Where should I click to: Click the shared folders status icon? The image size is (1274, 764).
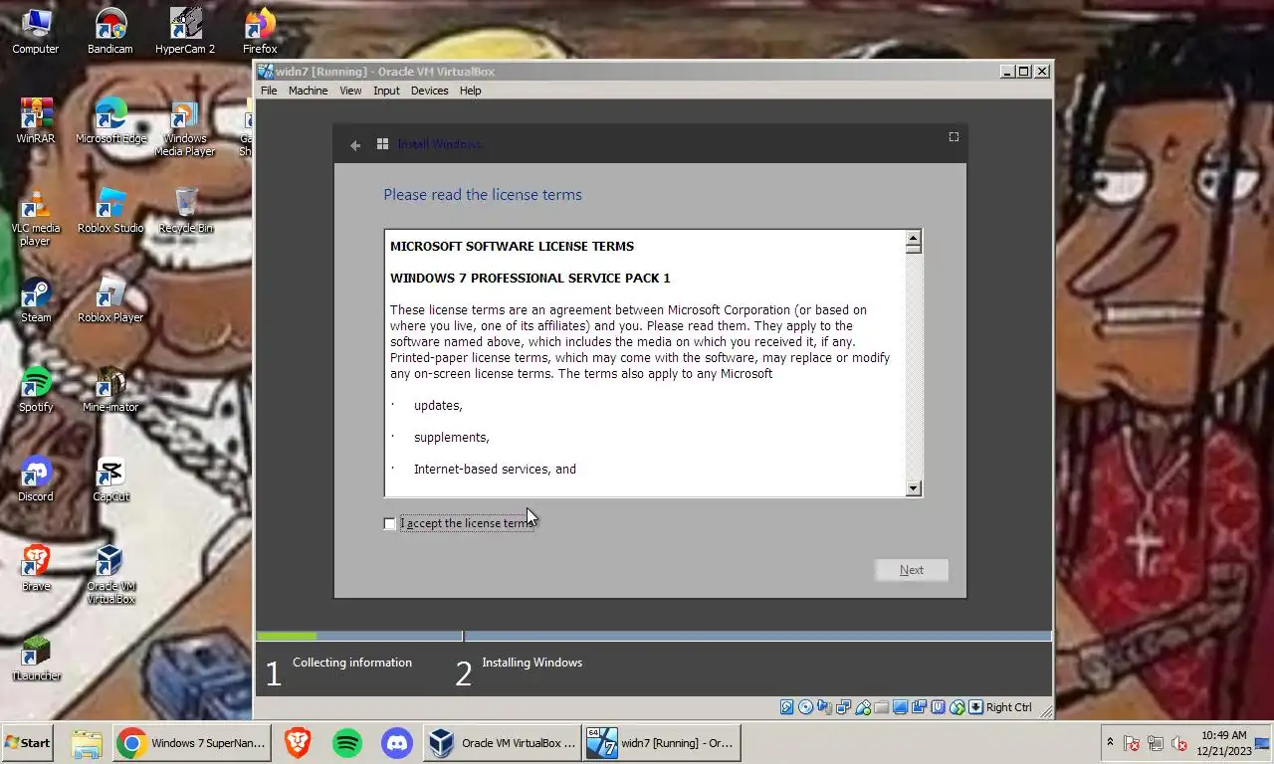882,707
